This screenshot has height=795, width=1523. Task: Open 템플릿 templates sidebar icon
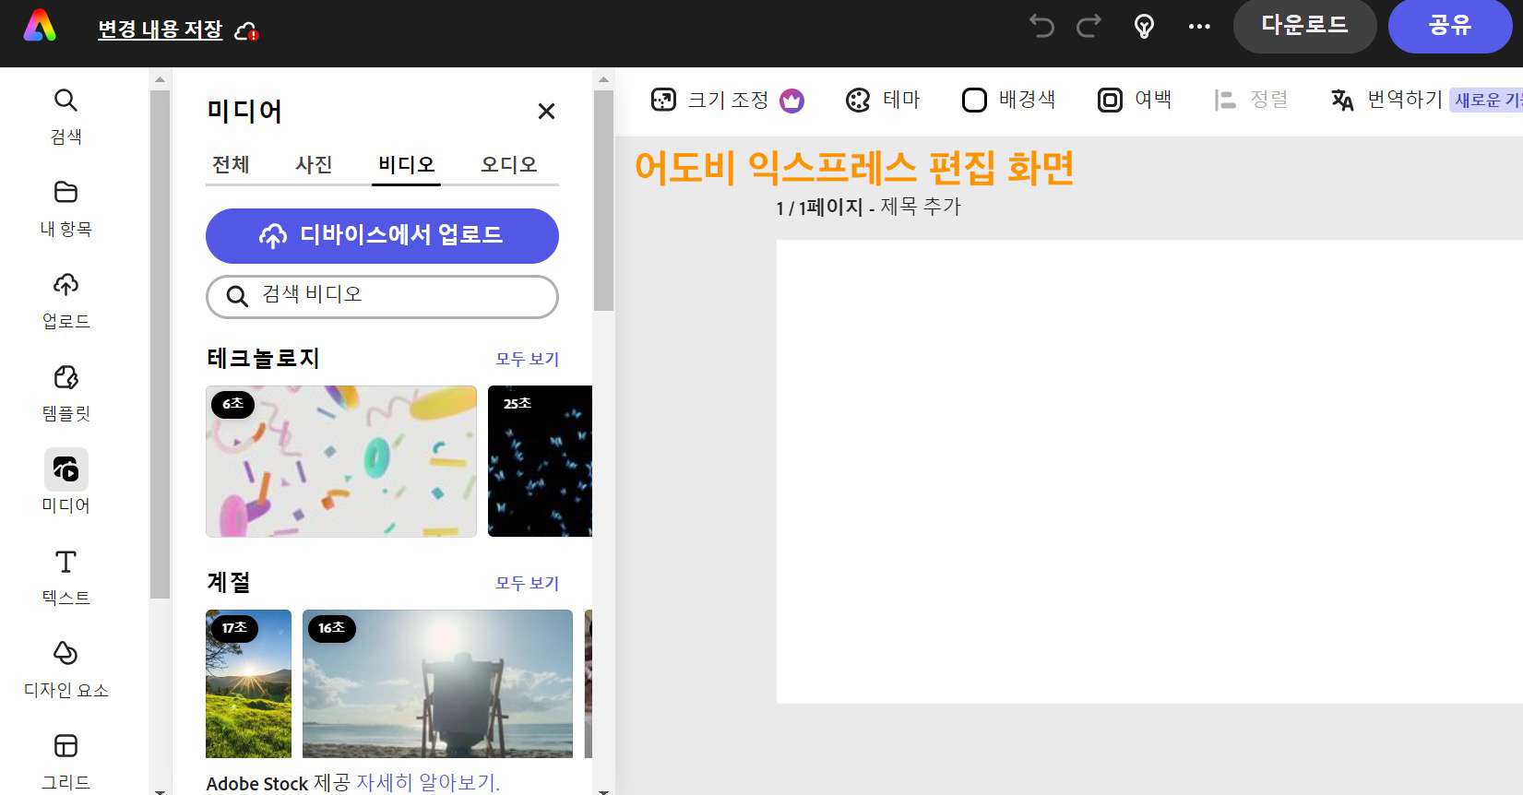click(65, 393)
